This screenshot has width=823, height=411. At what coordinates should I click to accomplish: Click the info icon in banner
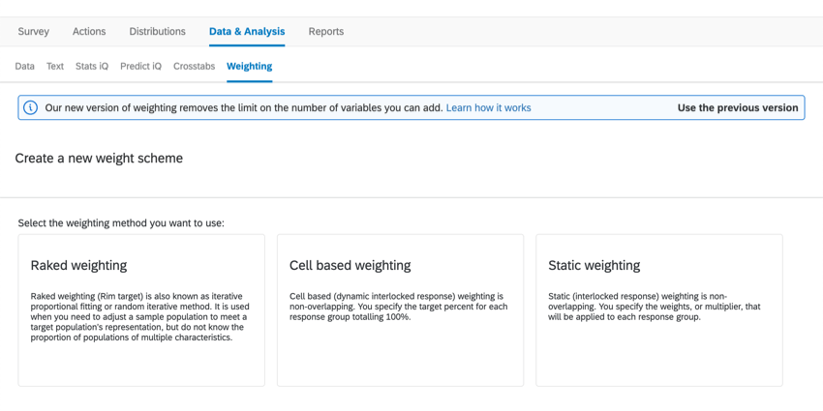[x=31, y=108]
